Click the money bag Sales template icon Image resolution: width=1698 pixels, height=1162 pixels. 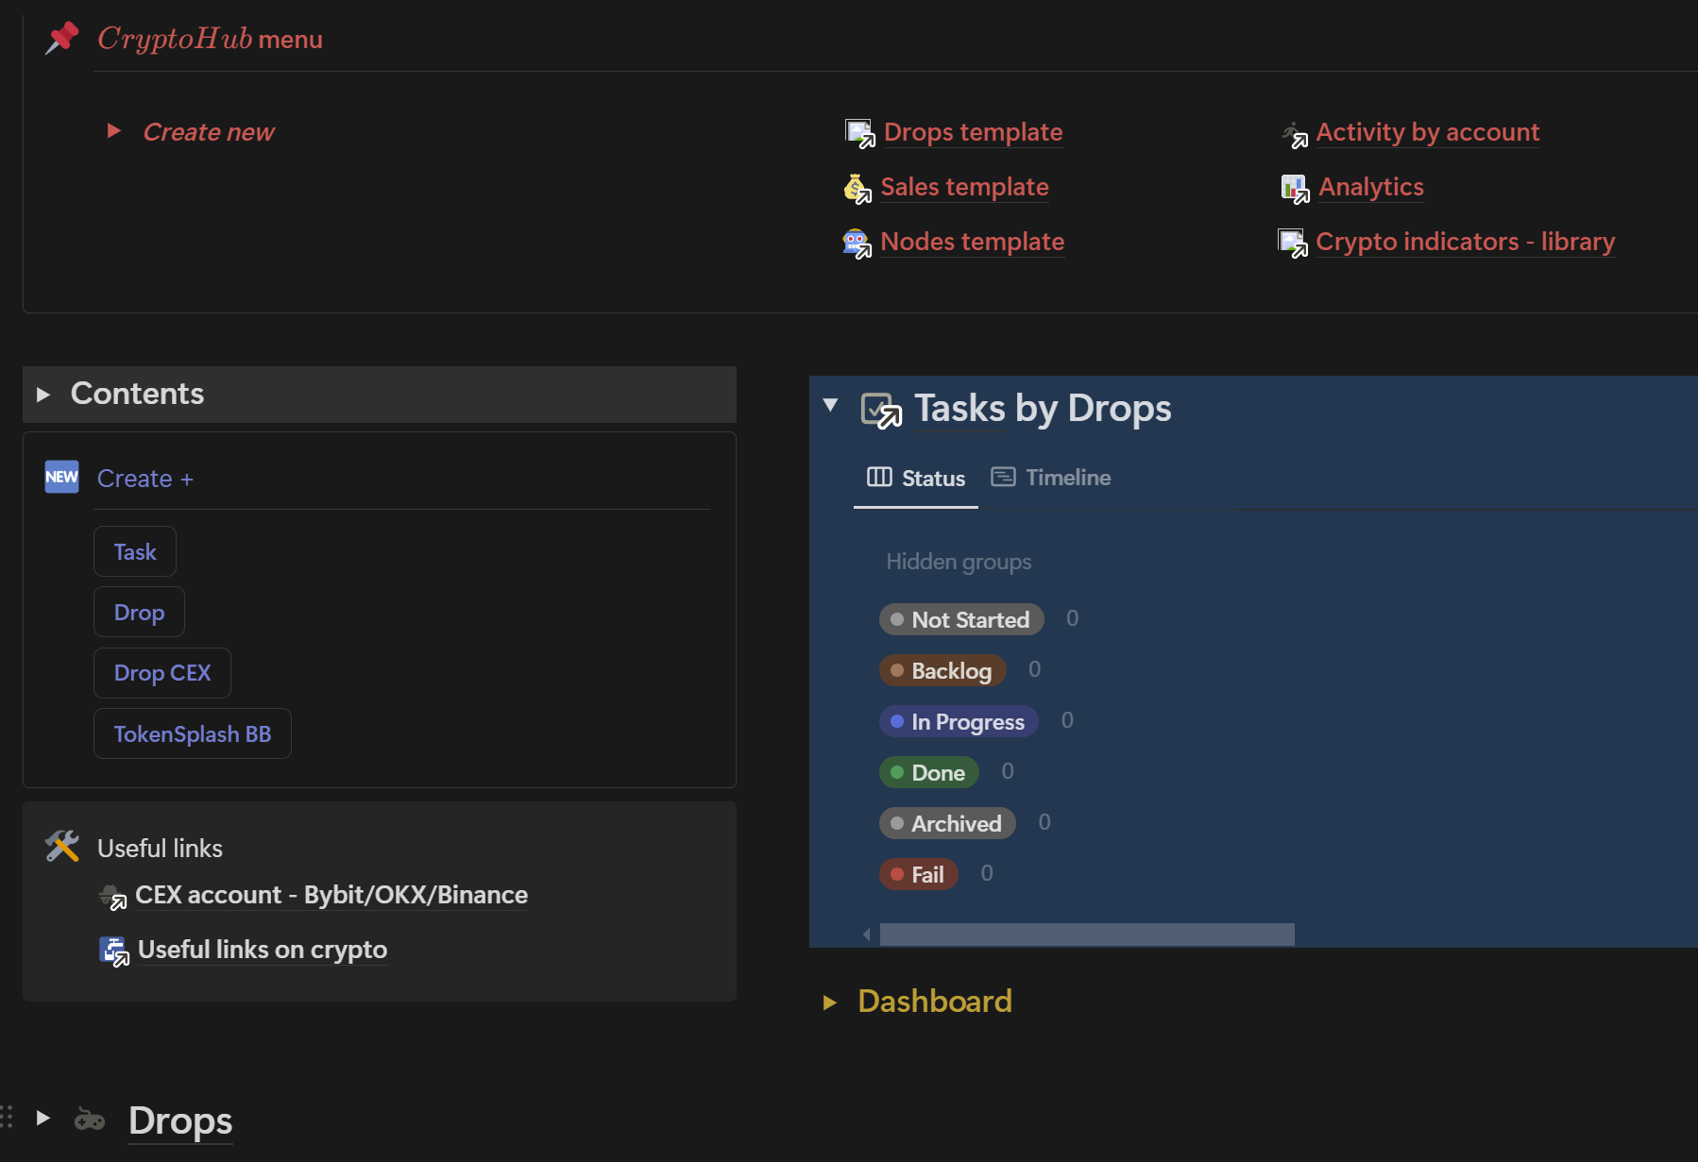point(857,188)
